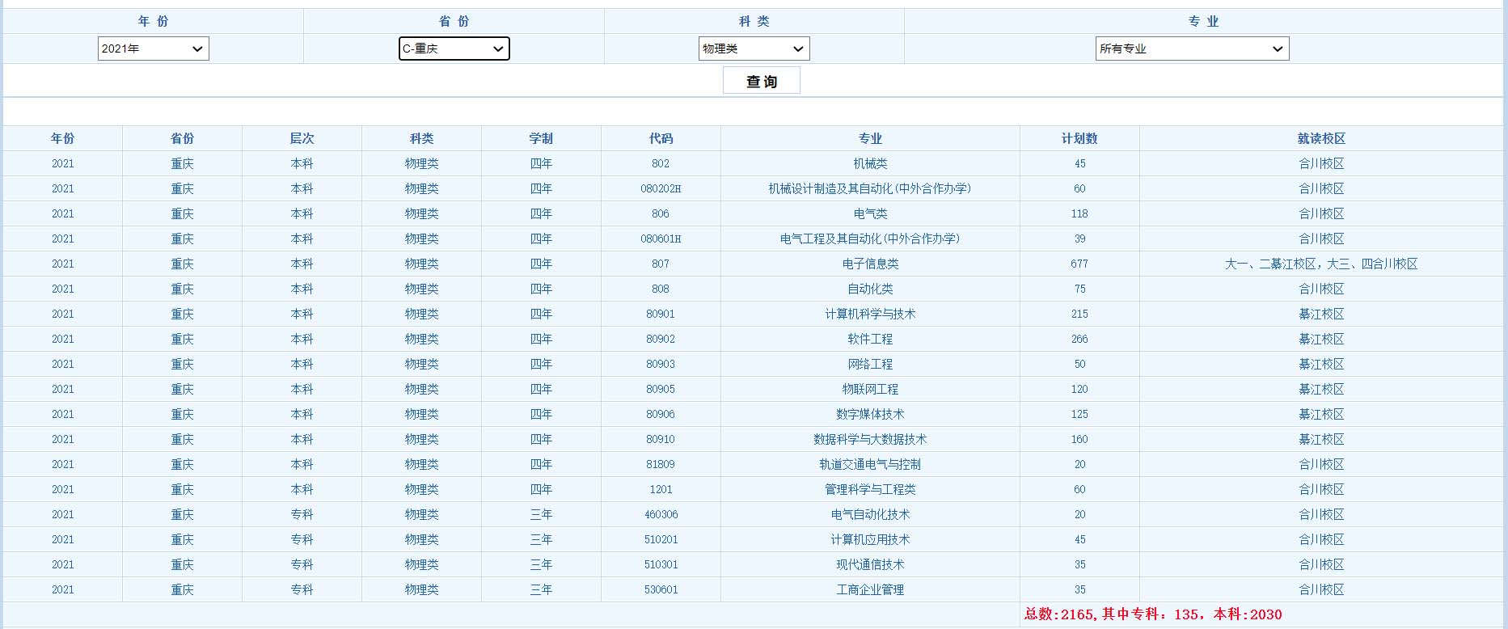Click code cell 080202H
1508x629 pixels.
pyautogui.click(x=661, y=188)
